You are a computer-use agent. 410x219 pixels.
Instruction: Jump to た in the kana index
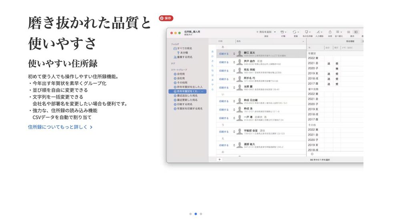coord(212,66)
